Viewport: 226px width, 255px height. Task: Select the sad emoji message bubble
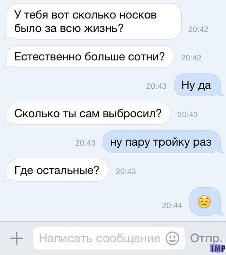[x=205, y=201]
